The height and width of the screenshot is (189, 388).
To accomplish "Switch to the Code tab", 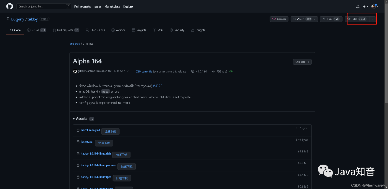I will [x=15, y=30].
